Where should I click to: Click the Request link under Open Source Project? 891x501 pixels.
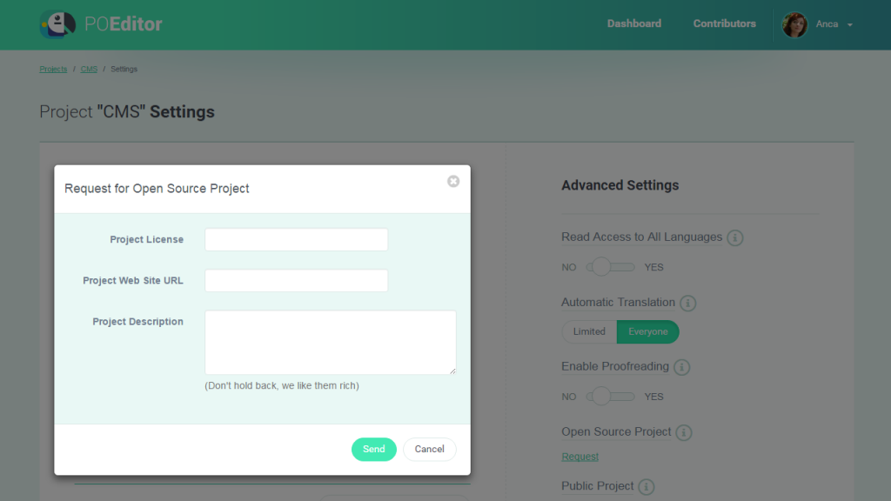[579, 456]
